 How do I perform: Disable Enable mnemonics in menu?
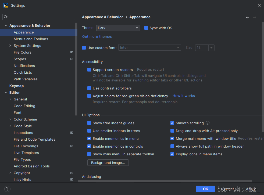pyautogui.click(x=89, y=138)
